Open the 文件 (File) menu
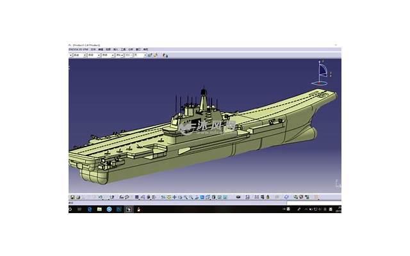Image resolution: width=410 pixels, height=256 pixels. click(x=94, y=49)
